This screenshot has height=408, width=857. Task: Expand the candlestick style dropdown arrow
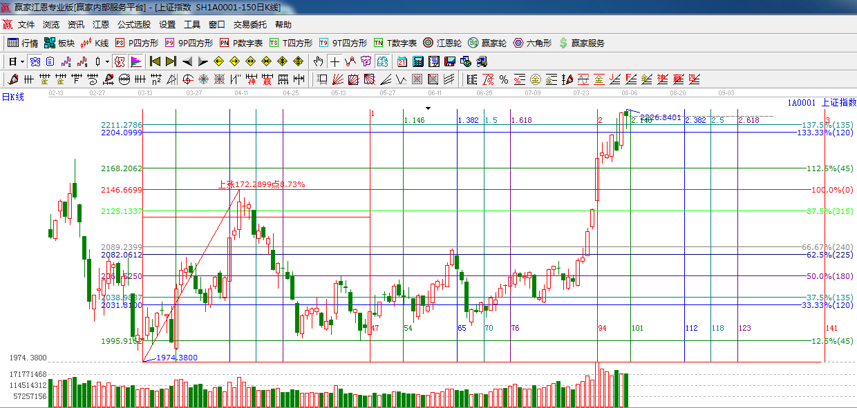(x=107, y=61)
